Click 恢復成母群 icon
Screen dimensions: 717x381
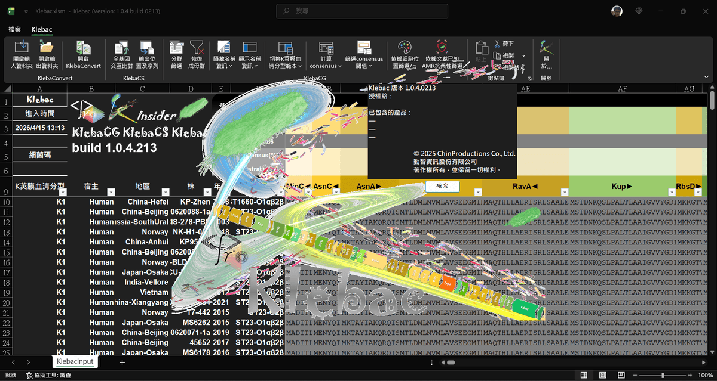coord(197,48)
